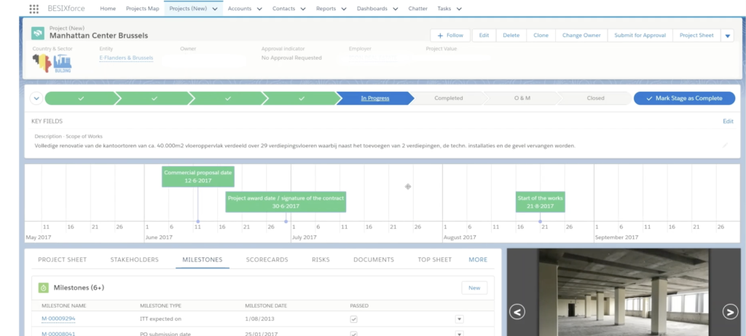This screenshot has width=746, height=336.
Task: Select the Completed stage in path
Action: pyautogui.click(x=448, y=98)
